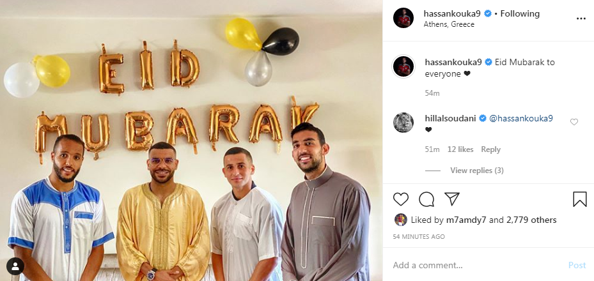Viewport: 594px width, 281px height.
Task: Open the comment bubble icon
Action: pyautogui.click(x=426, y=199)
